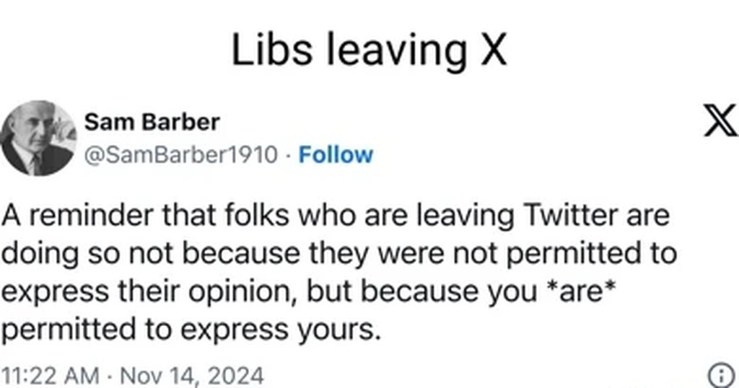Select the word leaving in the headline

pyautogui.click(x=396, y=51)
